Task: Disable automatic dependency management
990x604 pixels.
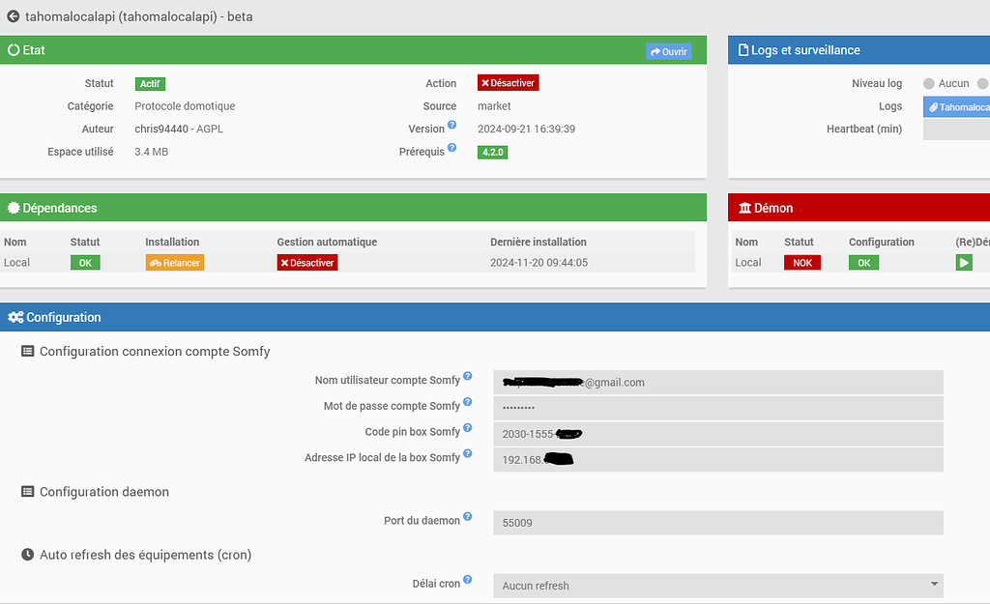Action: [x=306, y=262]
